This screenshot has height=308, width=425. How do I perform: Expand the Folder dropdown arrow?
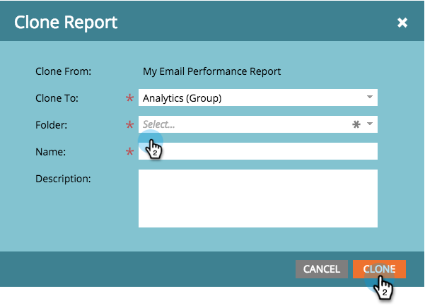click(x=369, y=124)
